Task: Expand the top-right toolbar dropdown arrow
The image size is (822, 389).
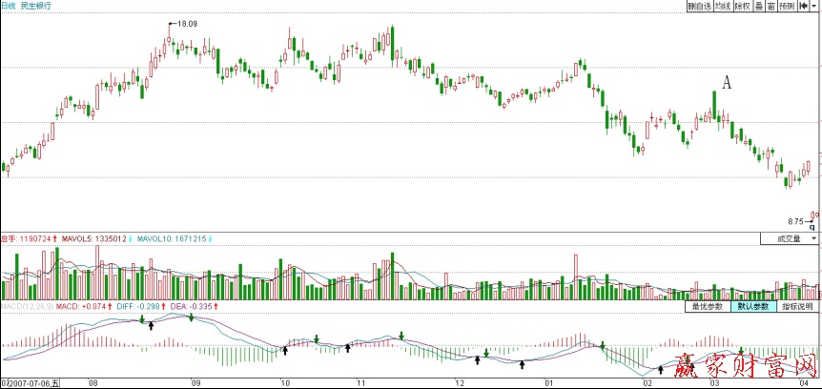Action: [815, 6]
